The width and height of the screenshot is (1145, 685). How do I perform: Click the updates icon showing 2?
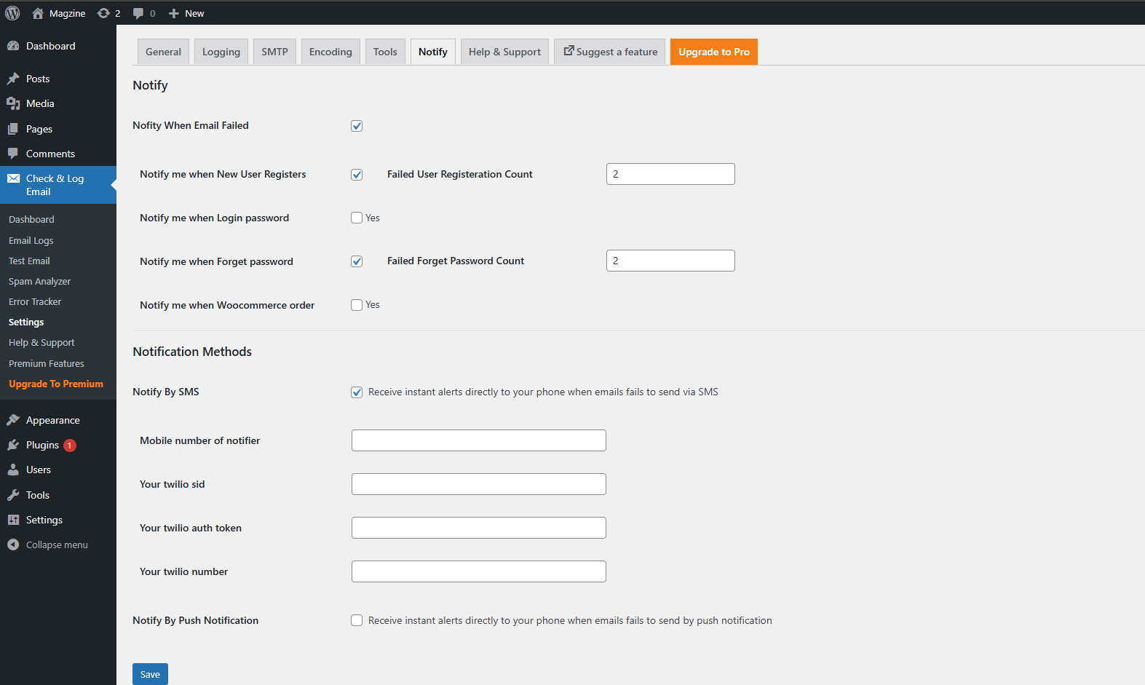103,13
